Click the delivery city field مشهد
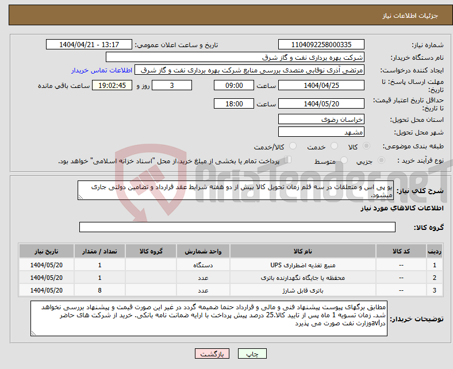The width and height of the screenshot is (453, 369). [321, 132]
